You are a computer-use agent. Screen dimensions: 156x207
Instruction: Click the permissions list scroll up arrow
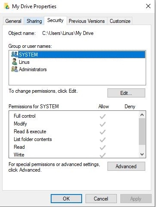tap(142, 115)
